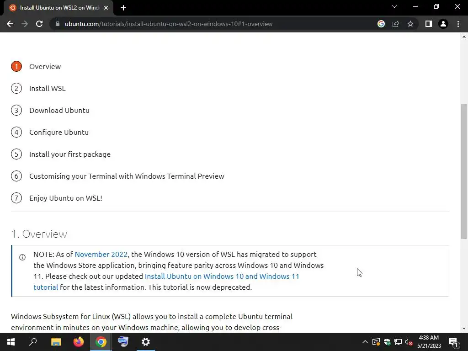Open the Windows Start menu
This screenshot has height=351, width=468.
[x=11, y=342]
